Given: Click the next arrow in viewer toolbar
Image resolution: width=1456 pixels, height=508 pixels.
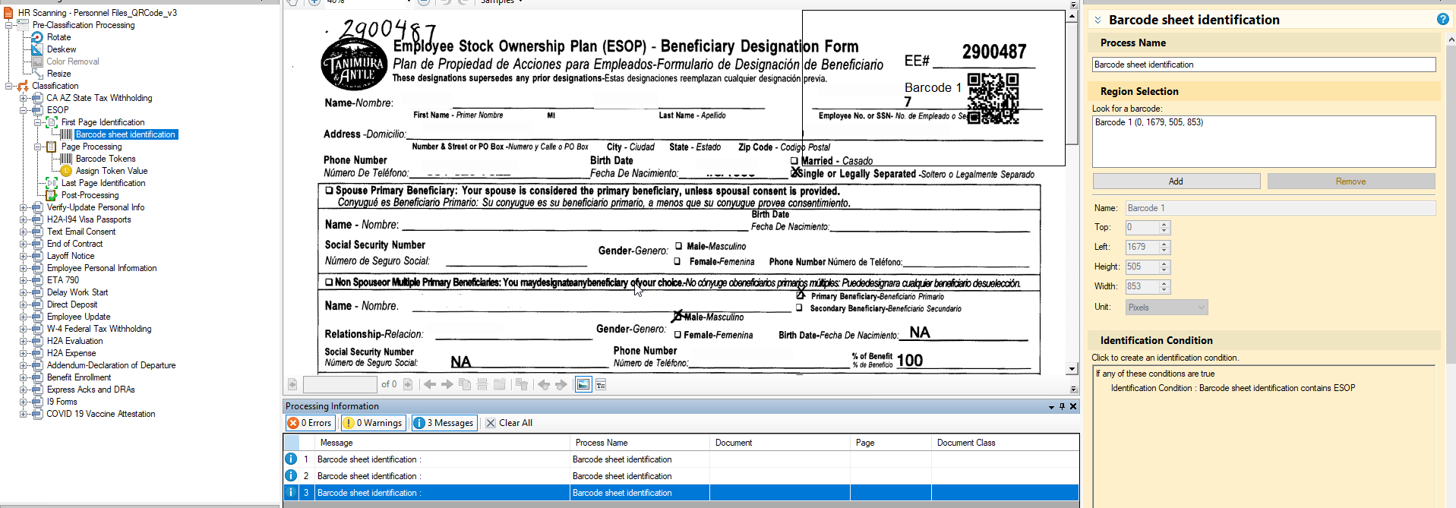Looking at the screenshot, I should 447,385.
